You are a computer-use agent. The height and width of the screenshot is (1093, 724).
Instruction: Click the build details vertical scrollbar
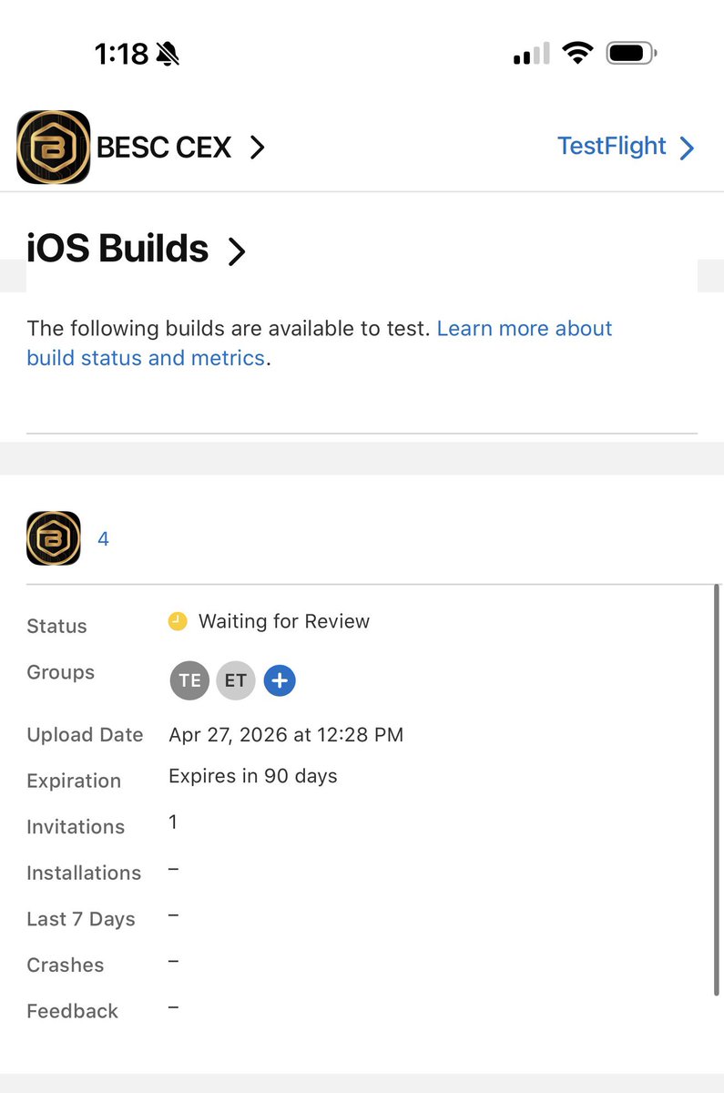pyautogui.click(x=718, y=790)
